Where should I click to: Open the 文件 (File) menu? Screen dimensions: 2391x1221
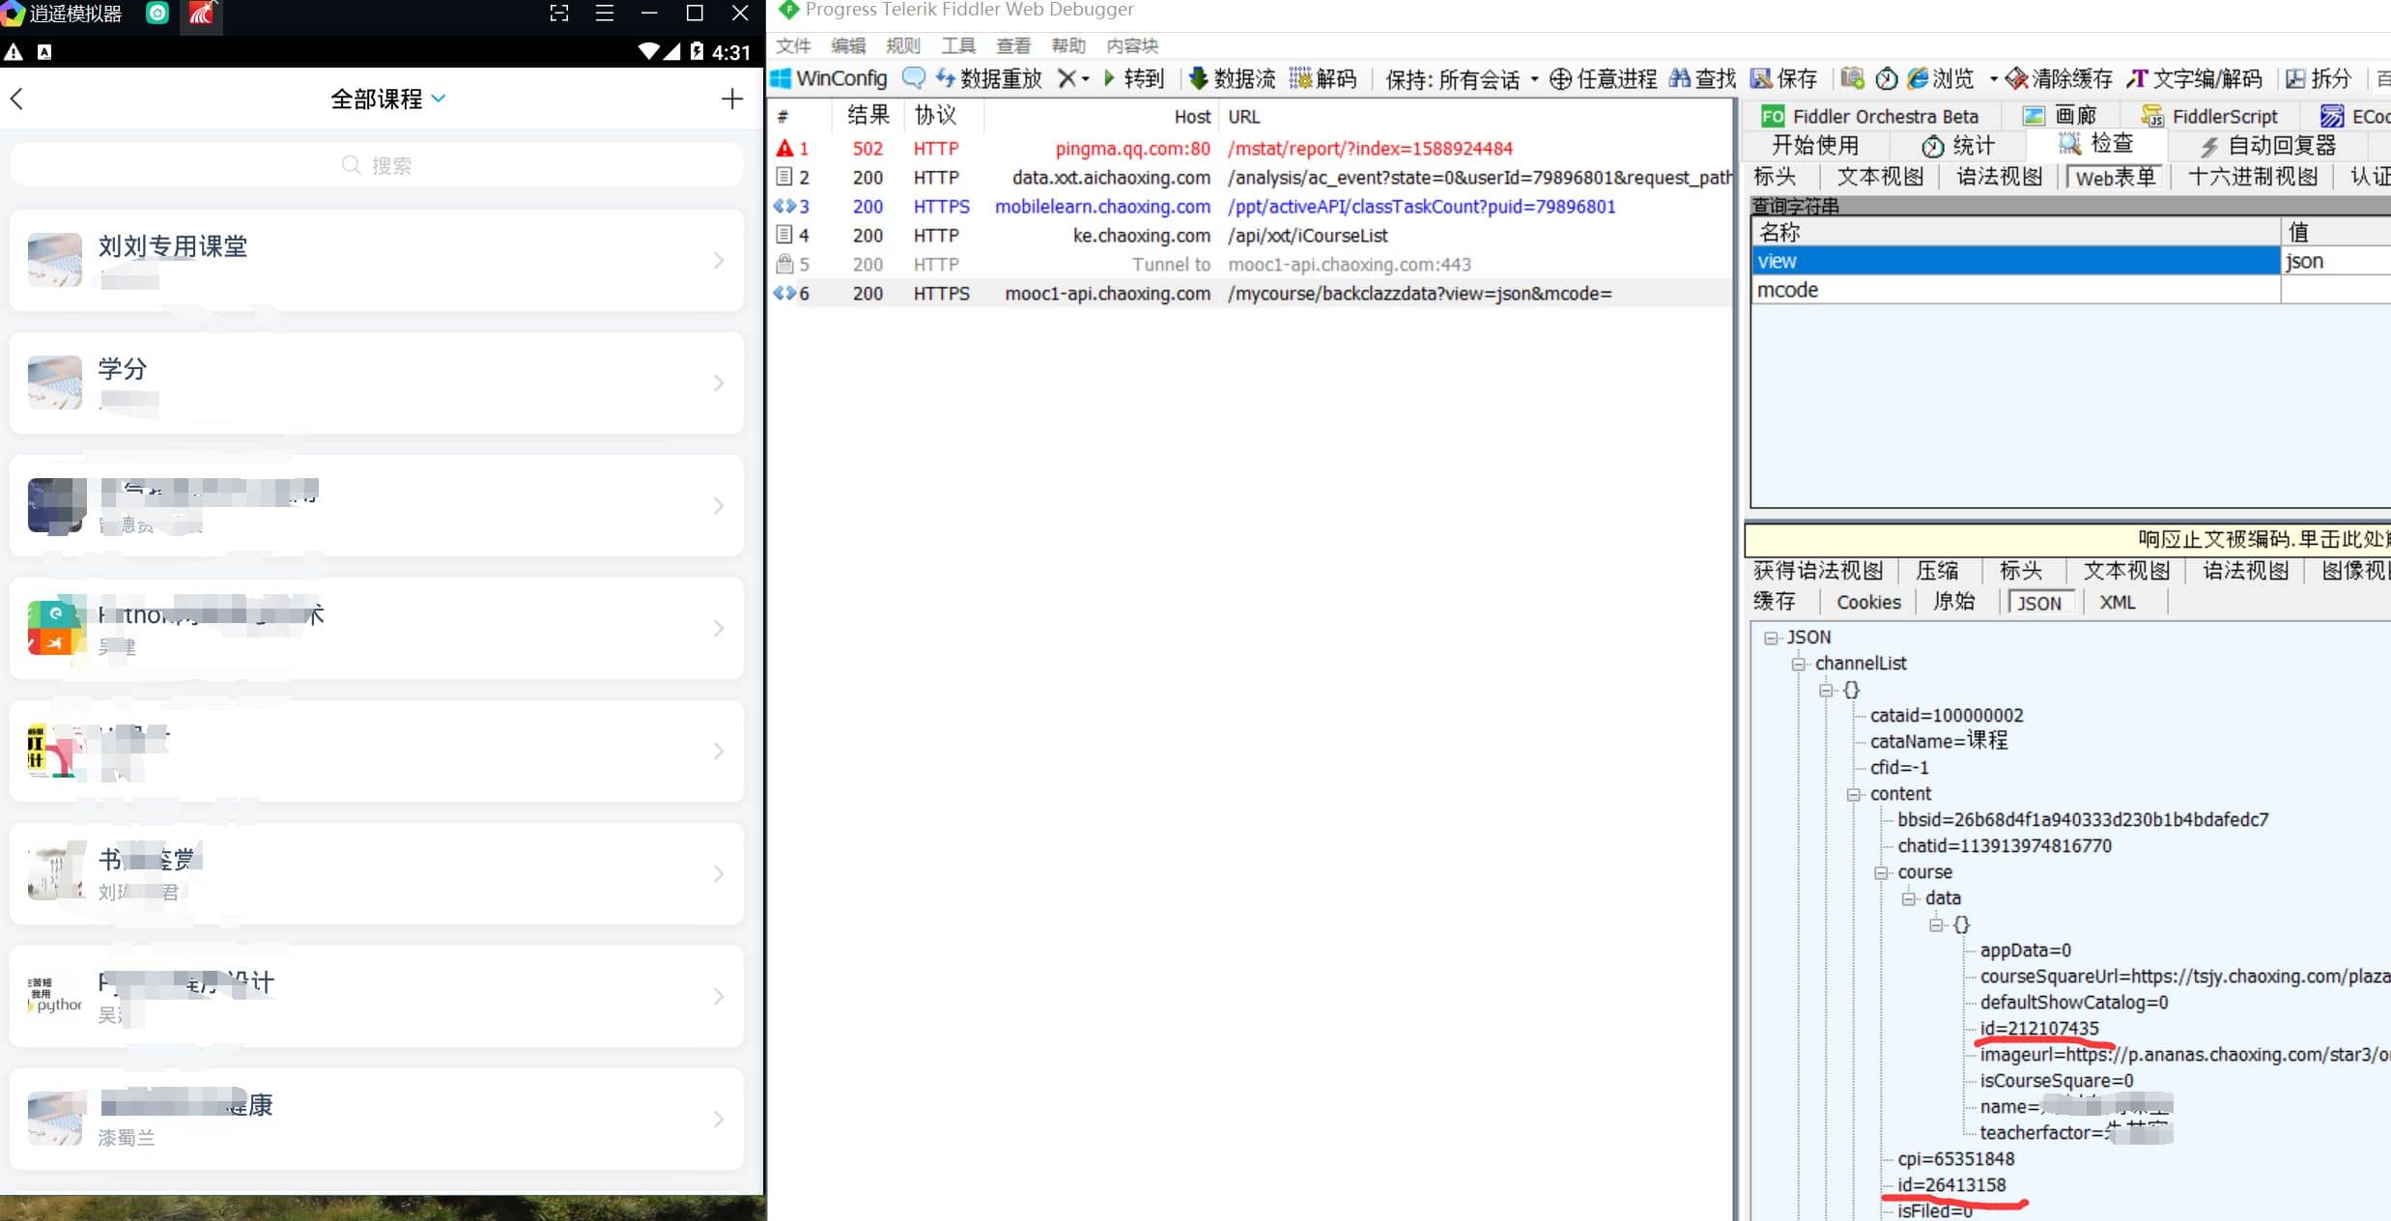point(793,45)
